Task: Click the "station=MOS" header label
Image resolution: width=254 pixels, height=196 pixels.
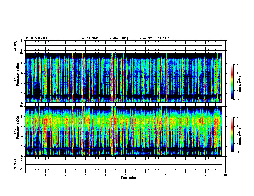Action: [119, 38]
